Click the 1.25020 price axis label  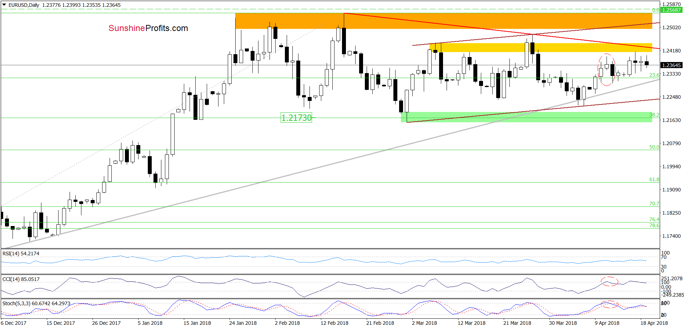coord(672,27)
